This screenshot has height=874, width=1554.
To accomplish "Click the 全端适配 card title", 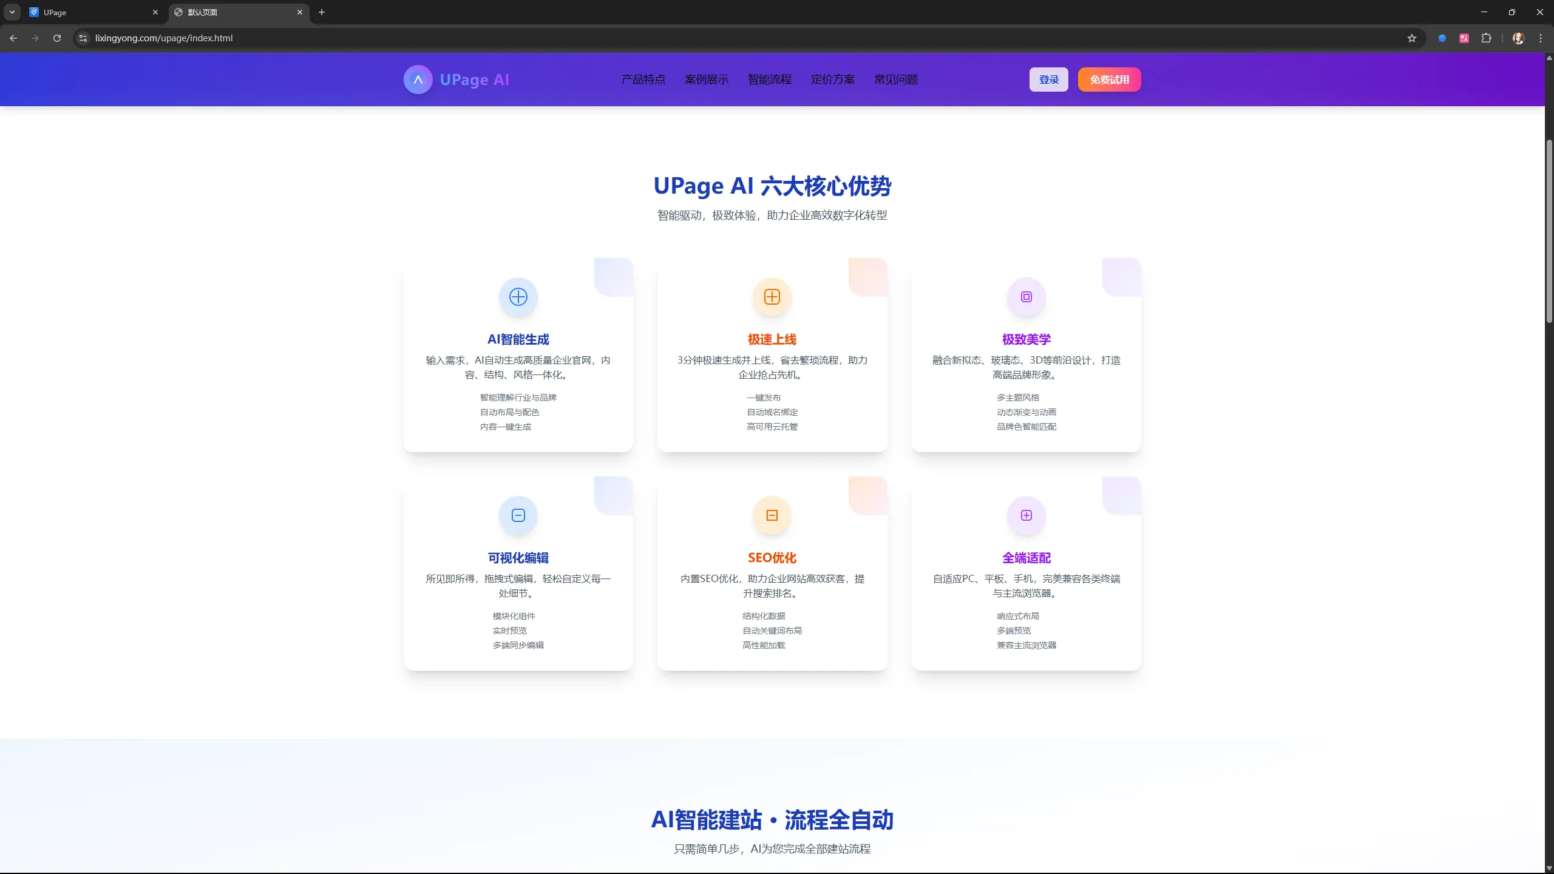I will (1026, 558).
